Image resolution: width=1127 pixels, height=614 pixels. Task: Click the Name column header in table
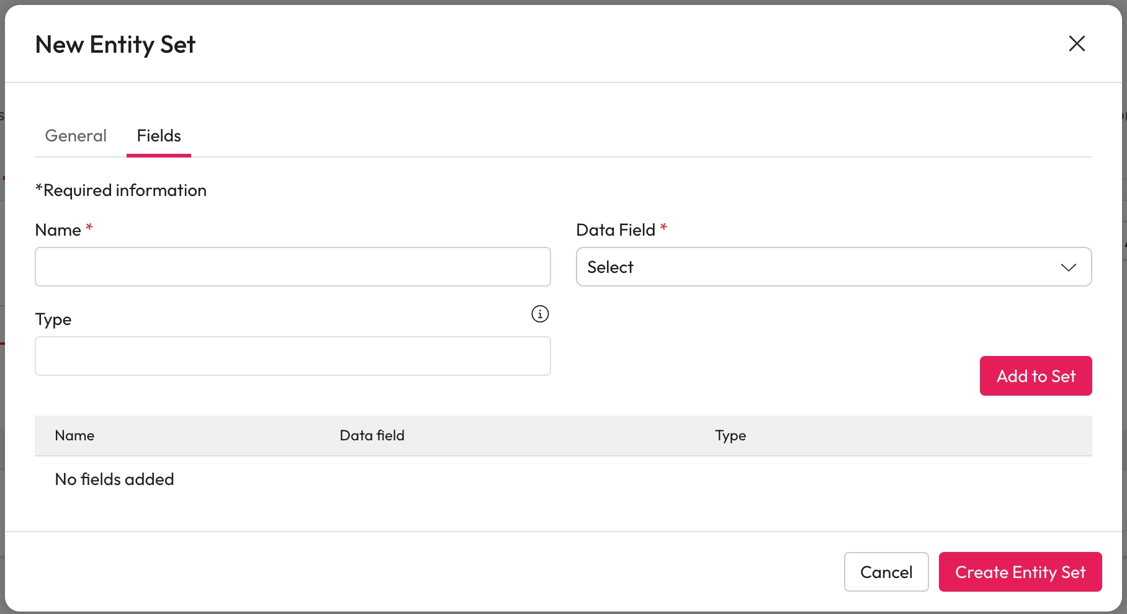coord(74,435)
